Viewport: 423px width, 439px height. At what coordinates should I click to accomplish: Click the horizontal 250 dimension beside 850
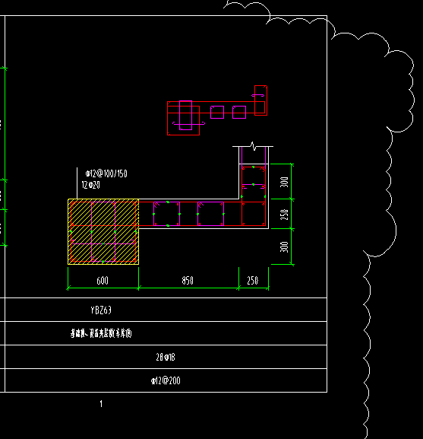tap(253, 280)
